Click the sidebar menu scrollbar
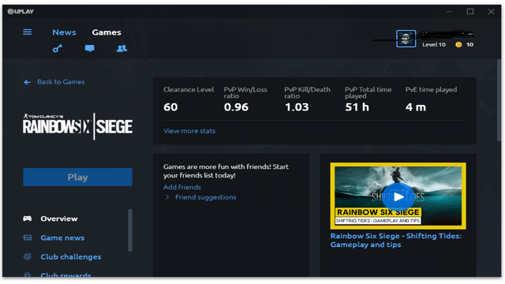Screen dimensions: 505x284 (x=130, y=230)
